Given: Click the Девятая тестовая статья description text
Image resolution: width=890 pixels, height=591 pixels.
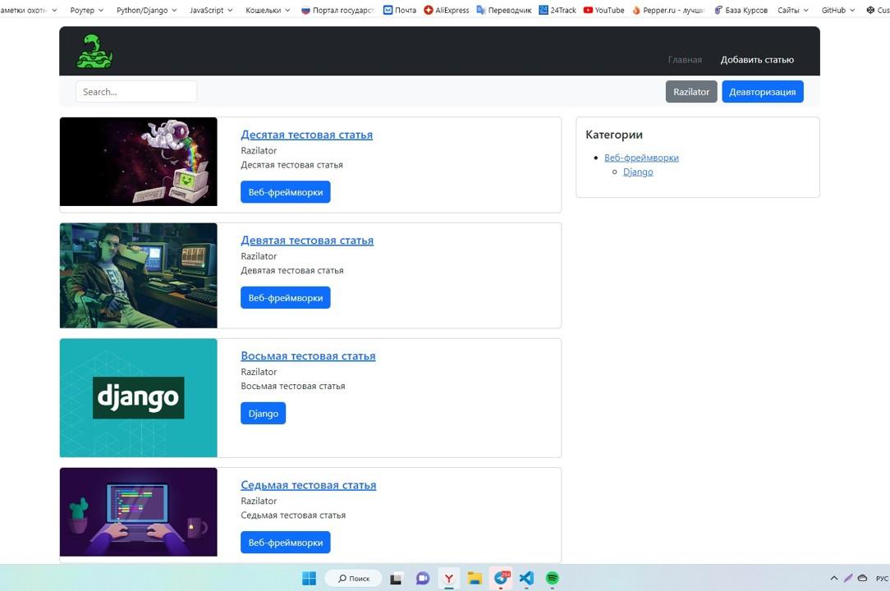Looking at the screenshot, I should click(292, 270).
